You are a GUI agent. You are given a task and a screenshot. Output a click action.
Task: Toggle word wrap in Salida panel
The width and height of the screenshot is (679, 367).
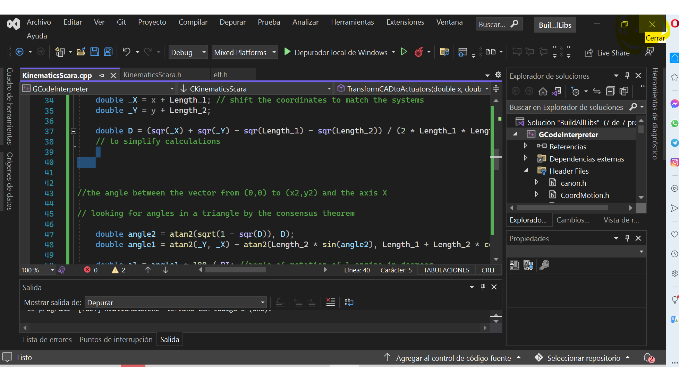click(x=349, y=302)
